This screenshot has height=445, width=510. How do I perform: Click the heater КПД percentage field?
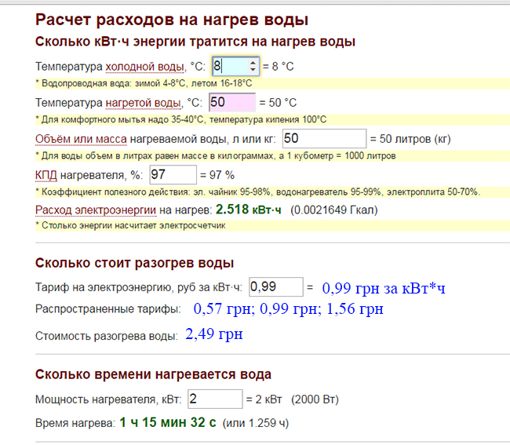click(x=171, y=174)
